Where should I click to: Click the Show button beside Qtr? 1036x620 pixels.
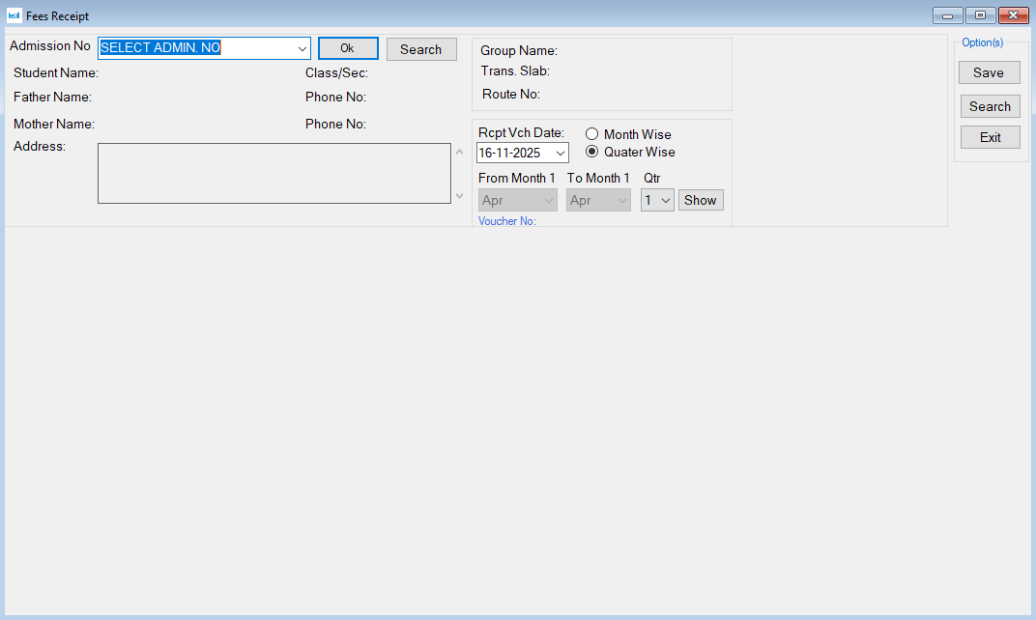701,200
